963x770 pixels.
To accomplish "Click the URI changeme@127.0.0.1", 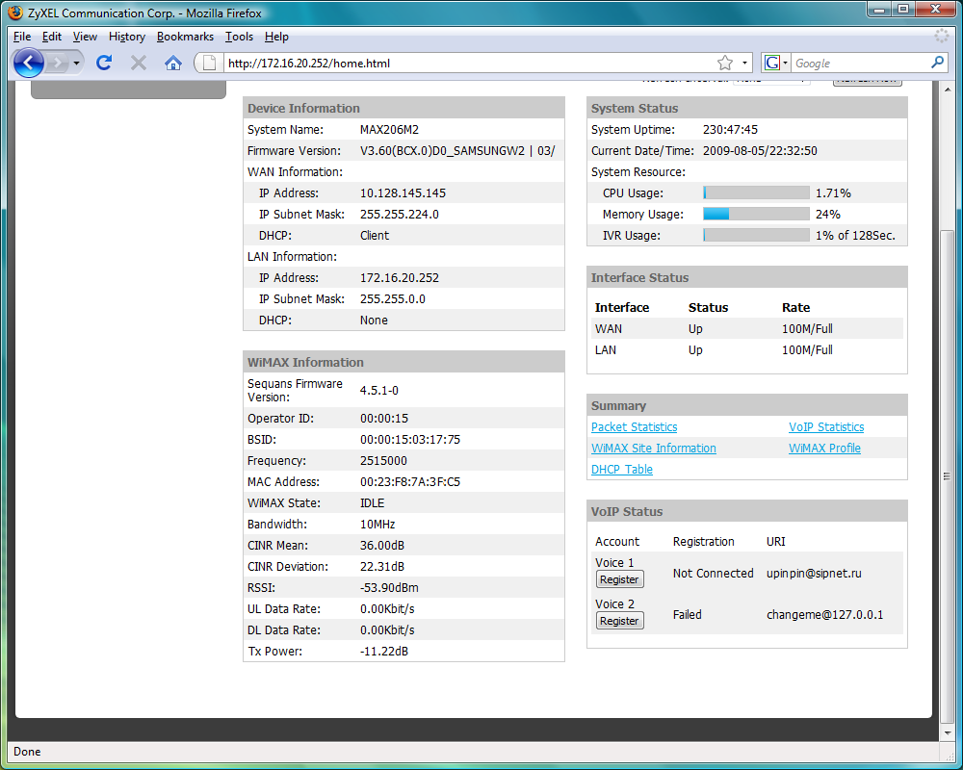I will [x=825, y=615].
